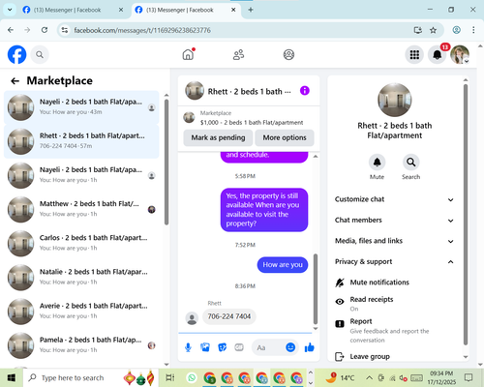Toggle Read receipts setting
This screenshot has width=484, height=387.
[x=394, y=304]
